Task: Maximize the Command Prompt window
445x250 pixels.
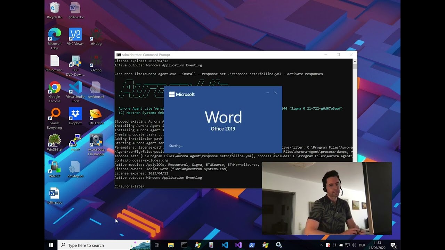Action: coord(338,55)
